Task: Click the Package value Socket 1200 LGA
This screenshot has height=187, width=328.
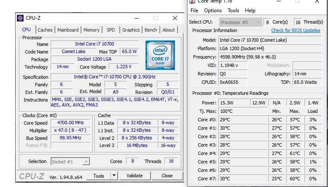Action: (x=94, y=59)
